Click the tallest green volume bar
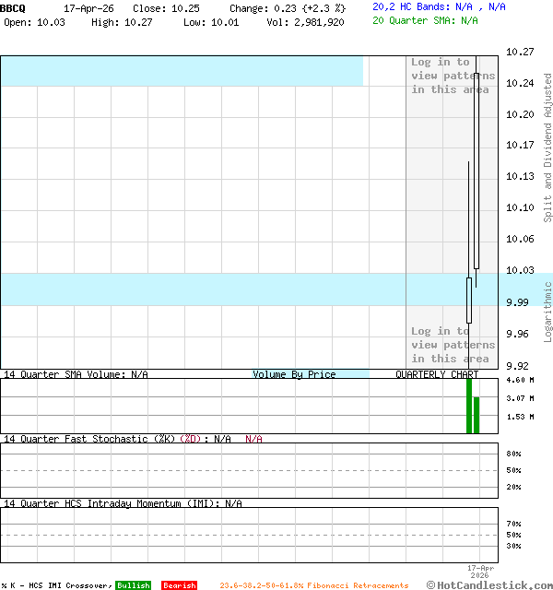 [469, 406]
